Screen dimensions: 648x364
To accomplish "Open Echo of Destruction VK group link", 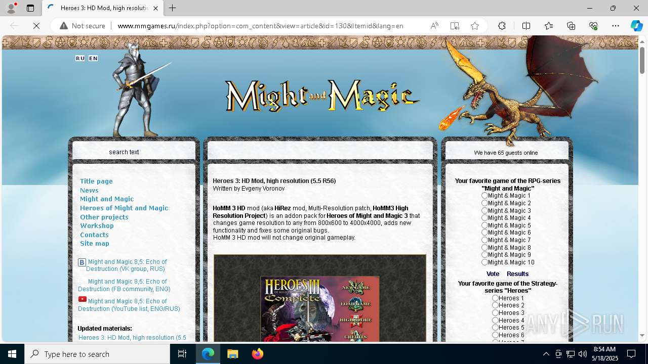I will click(x=126, y=265).
